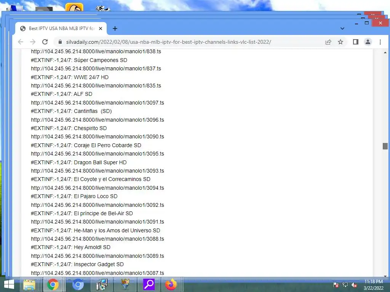Click the page scrollbar thumb
390x292 pixels.
click(x=385, y=146)
